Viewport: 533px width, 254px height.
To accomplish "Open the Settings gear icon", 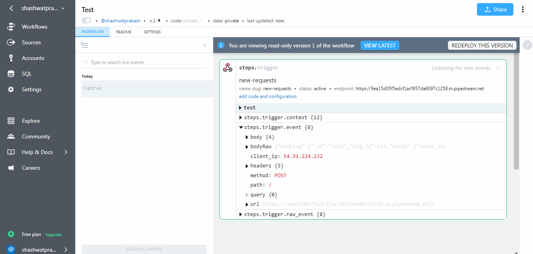I will [x=11, y=89].
